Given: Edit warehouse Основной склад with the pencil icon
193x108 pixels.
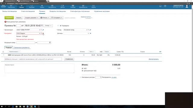Looking at the screenshot, I should tap(90, 30).
